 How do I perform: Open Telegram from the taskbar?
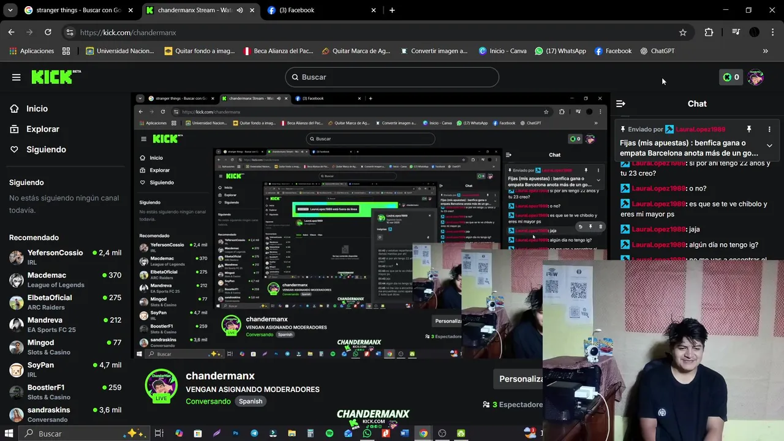click(x=254, y=433)
